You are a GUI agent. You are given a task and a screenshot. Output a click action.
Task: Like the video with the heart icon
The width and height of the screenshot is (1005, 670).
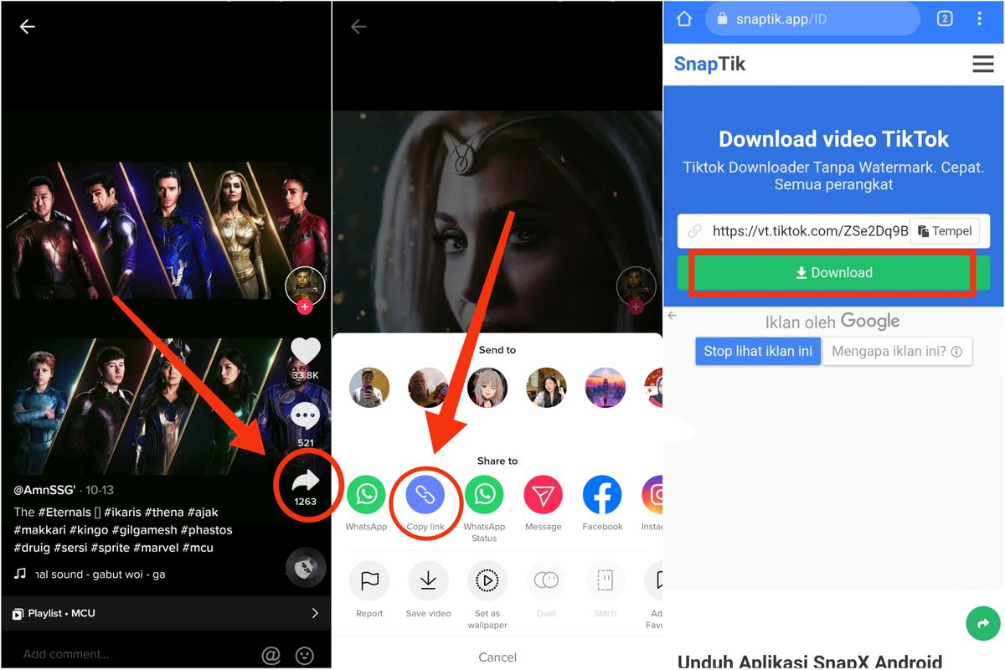[x=305, y=351]
